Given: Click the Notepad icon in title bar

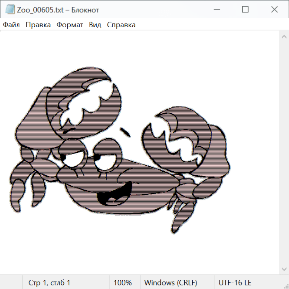Looking at the screenshot, I should [10, 10].
